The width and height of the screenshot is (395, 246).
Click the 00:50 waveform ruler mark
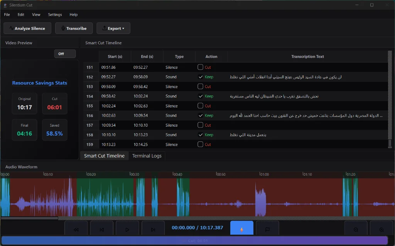pyautogui.click(x=221, y=174)
